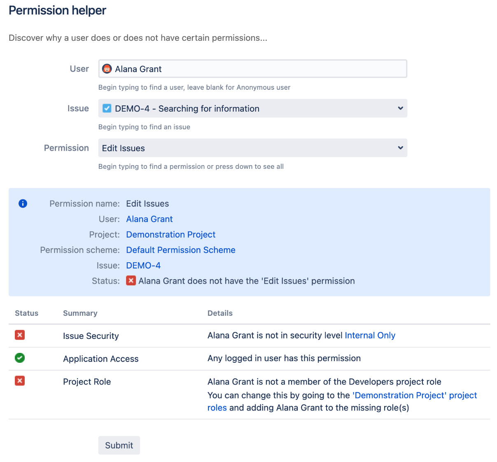The image size is (497, 462).
Task: Click the red X icon in the Status row
Action: point(131,280)
